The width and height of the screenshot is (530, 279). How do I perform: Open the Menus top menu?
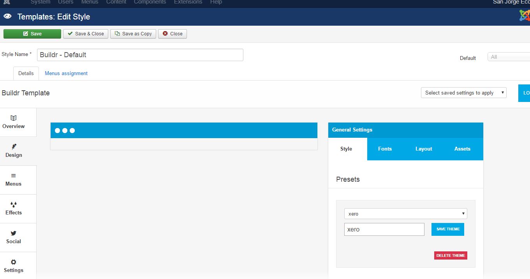click(x=90, y=2)
